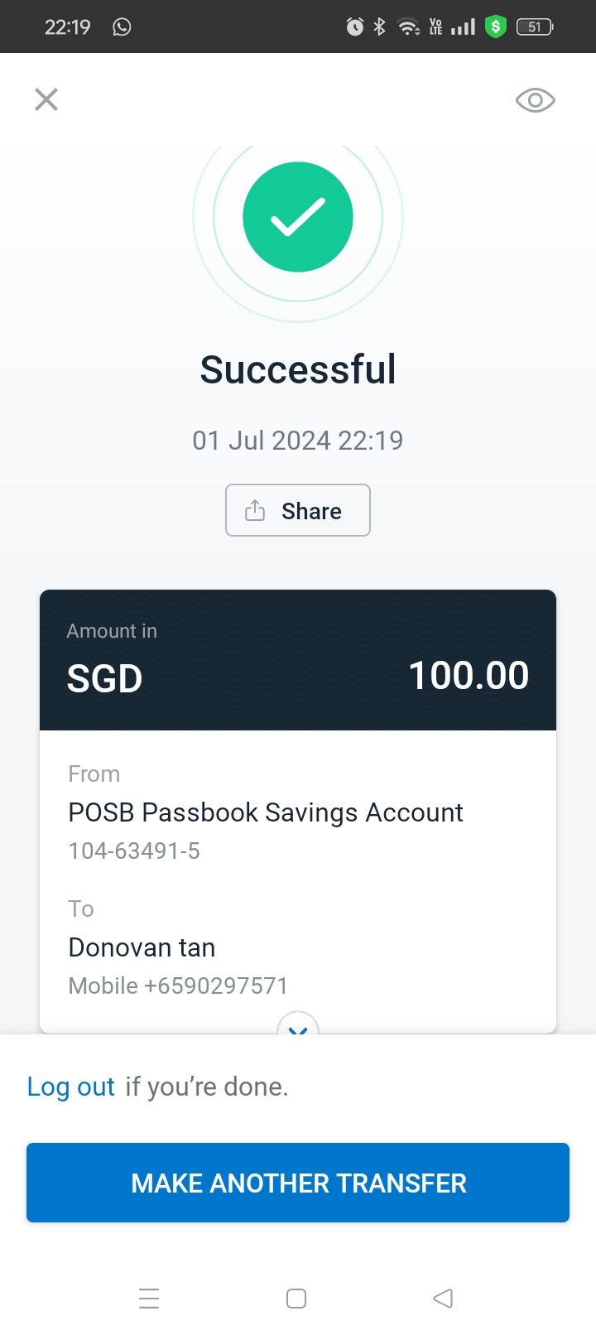Tap the POSB Passbook Savings Account entry
This screenshot has height=1335, width=596.
pyautogui.click(x=265, y=812)
